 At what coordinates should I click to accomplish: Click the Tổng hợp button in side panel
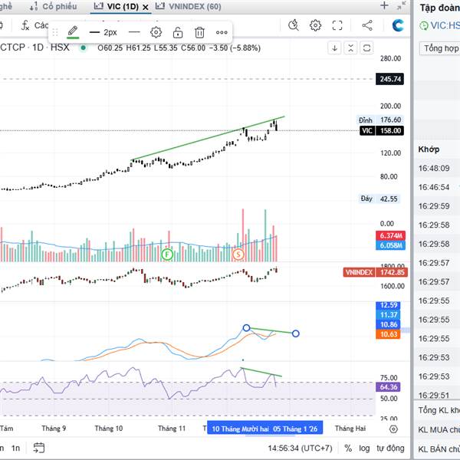tap(440, 48)
